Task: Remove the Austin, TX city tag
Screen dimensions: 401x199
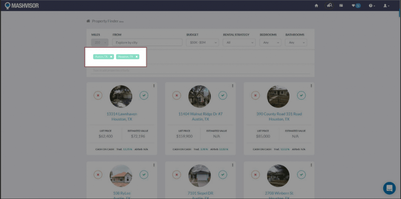Action: point(111,57)
